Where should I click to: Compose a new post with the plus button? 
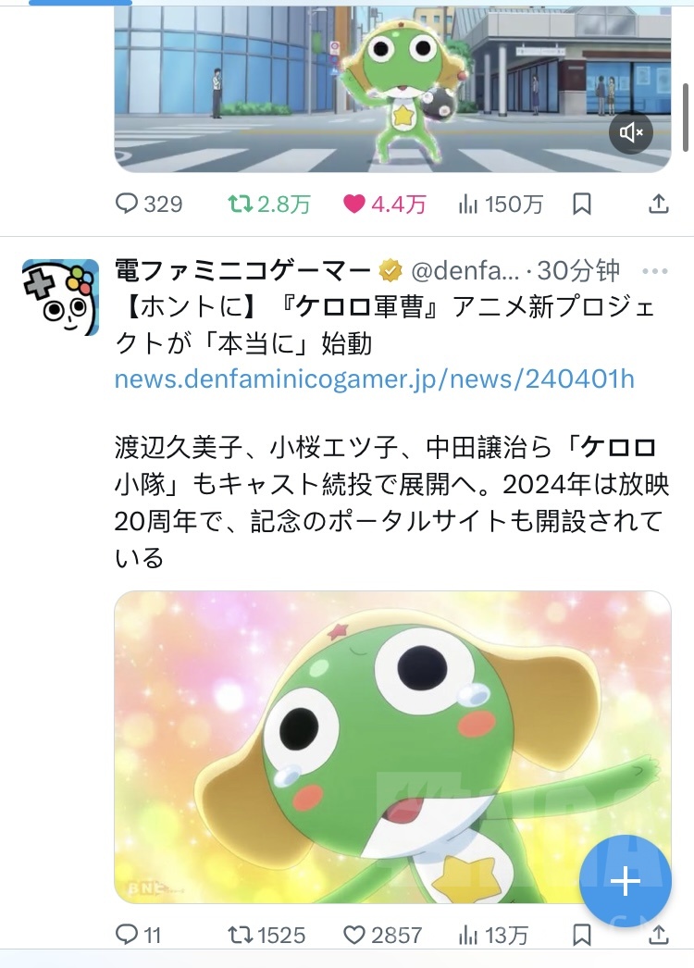point(625,881)
